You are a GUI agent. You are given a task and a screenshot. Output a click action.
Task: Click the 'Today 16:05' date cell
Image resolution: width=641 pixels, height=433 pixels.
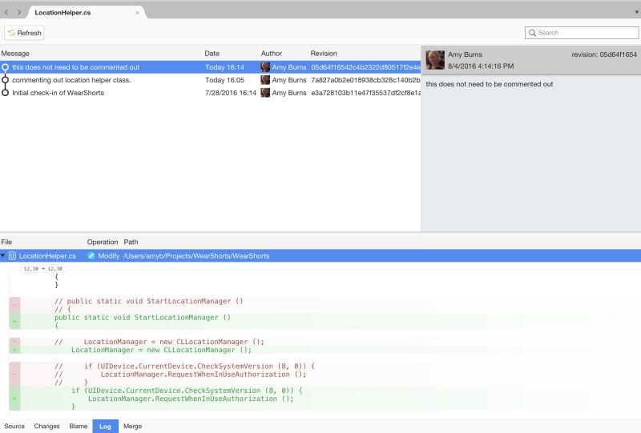pos(224,80)
